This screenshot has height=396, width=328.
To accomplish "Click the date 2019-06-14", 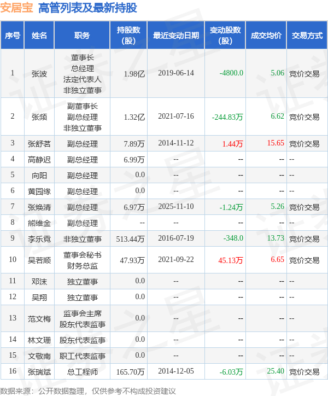I will point(175,73).
